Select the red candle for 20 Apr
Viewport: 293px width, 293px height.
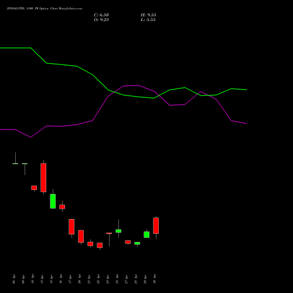(x=81, y=236)
